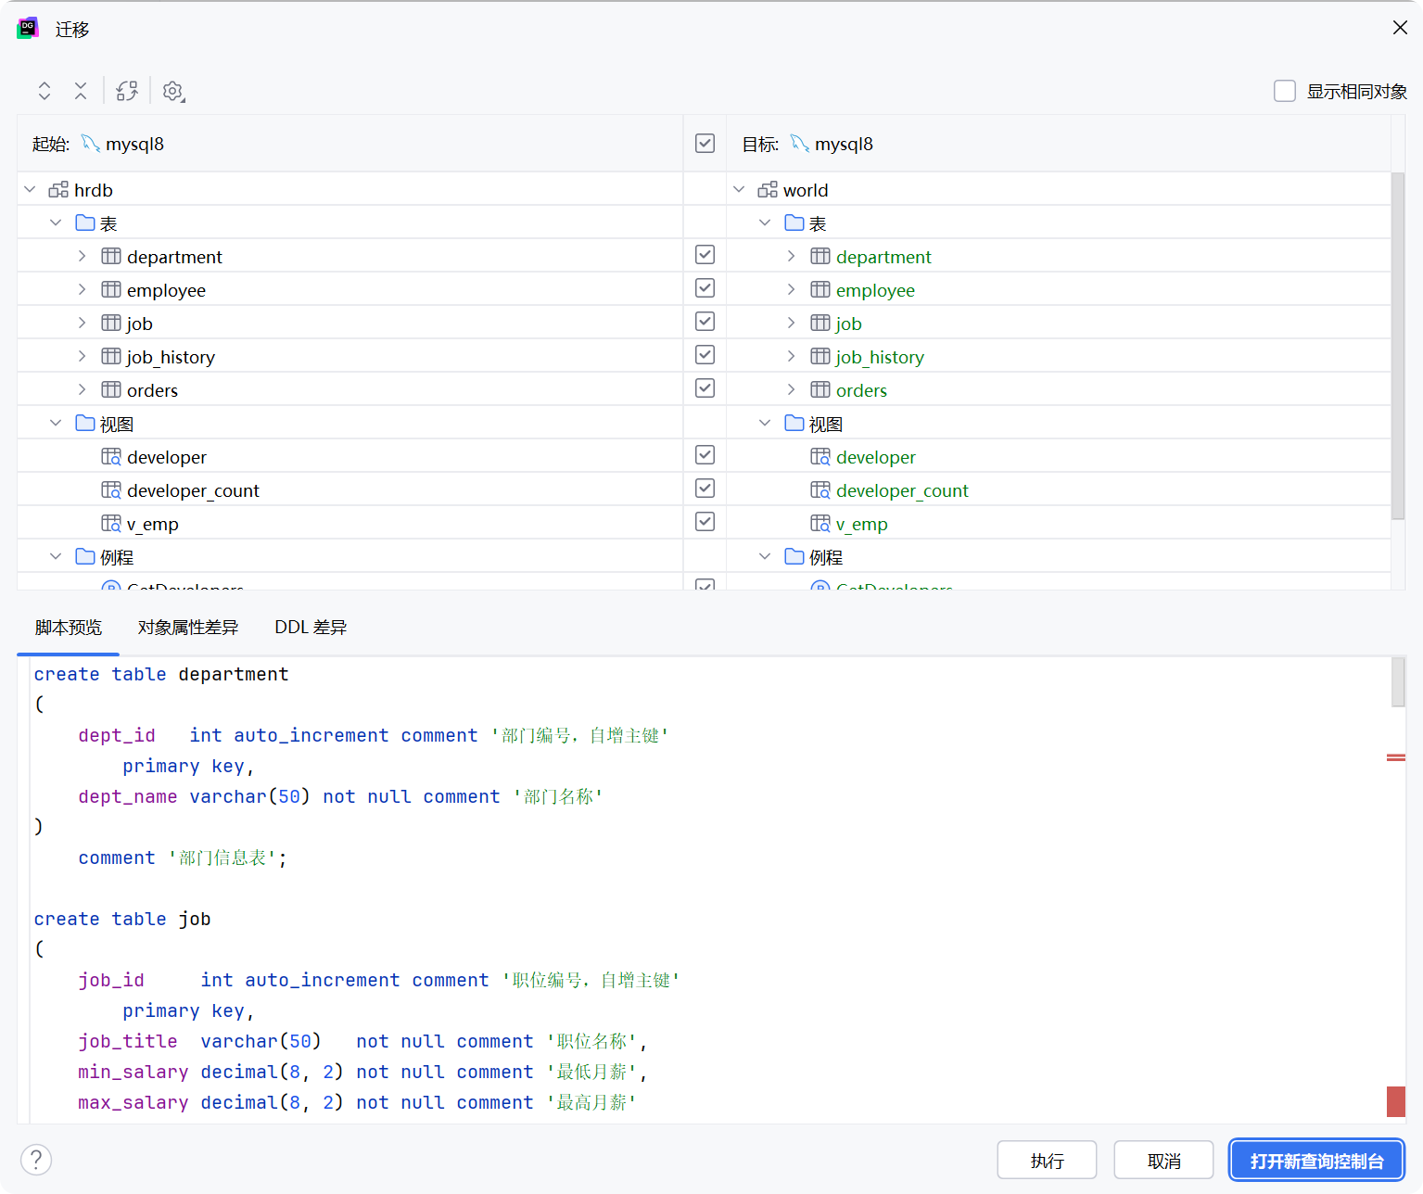1423x1194 pixels.
Task: Click the world schema icon
Action: tap(768, 190)
